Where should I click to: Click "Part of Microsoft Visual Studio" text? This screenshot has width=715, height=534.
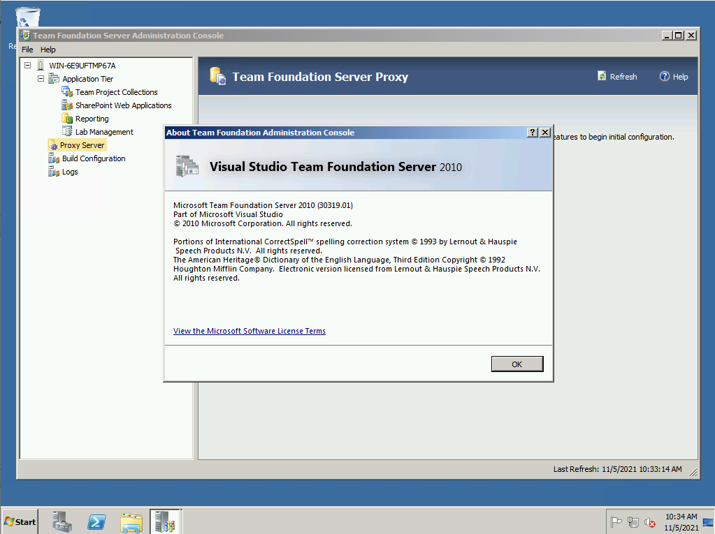pos(228,214)
